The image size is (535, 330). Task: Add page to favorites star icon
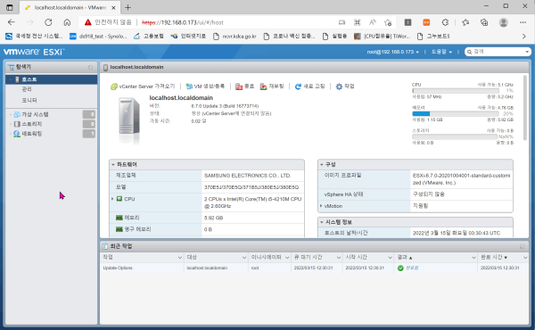[388, 22]
